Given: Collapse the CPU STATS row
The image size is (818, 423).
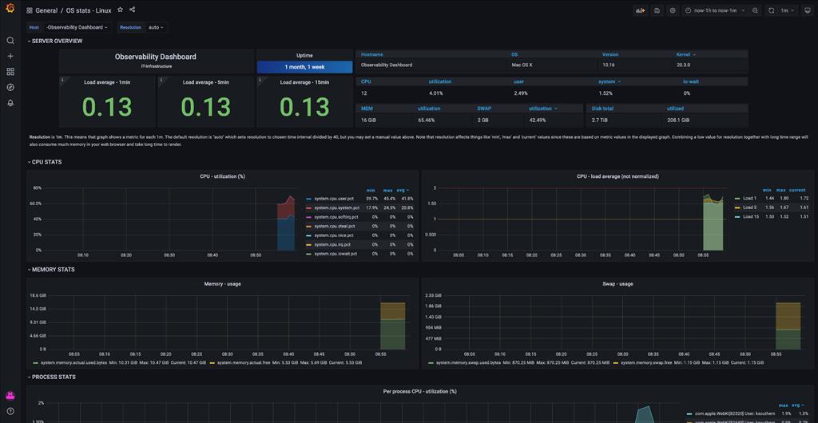Looking at the screenshot, I should [46, 162].
